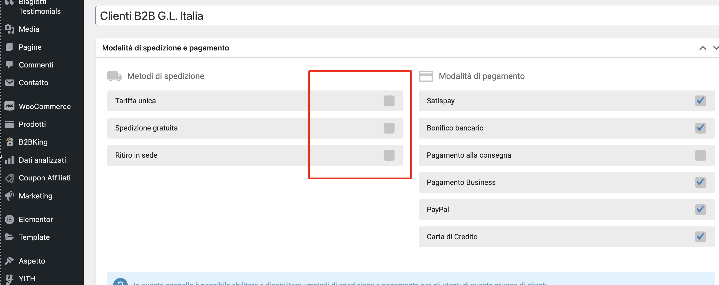Click the Template folder icon
The height and width of the screenshot is (285, 719).
pyautogui.click(x=9, y=237)
